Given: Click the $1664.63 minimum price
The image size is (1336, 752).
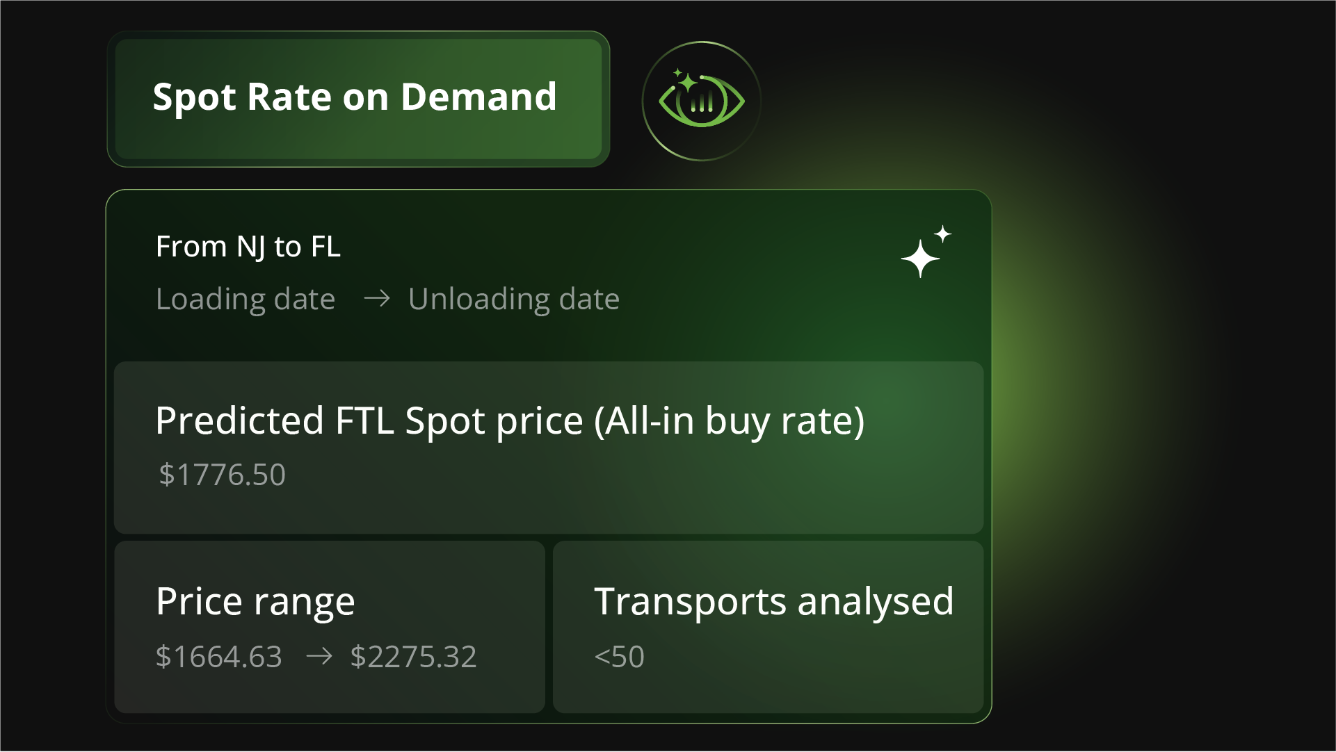Looking at the screenshot, I should click(218, 656).
